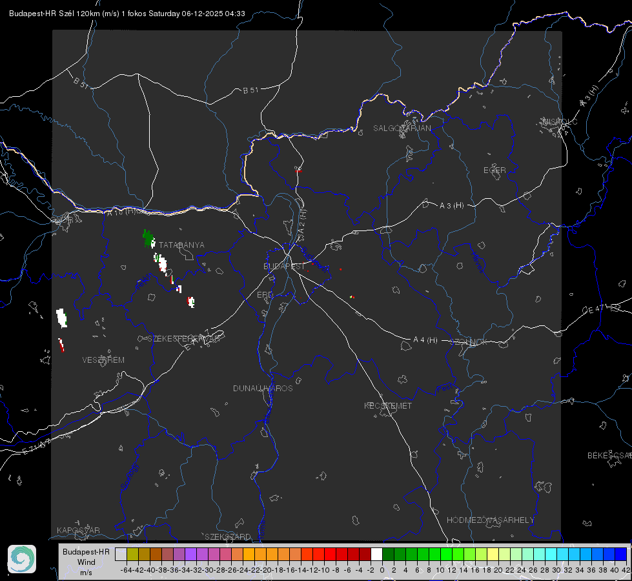Select the dark blue swatch at the scale's right end
632x581 pixels.
pyautogui.click(x=621, y=554)
